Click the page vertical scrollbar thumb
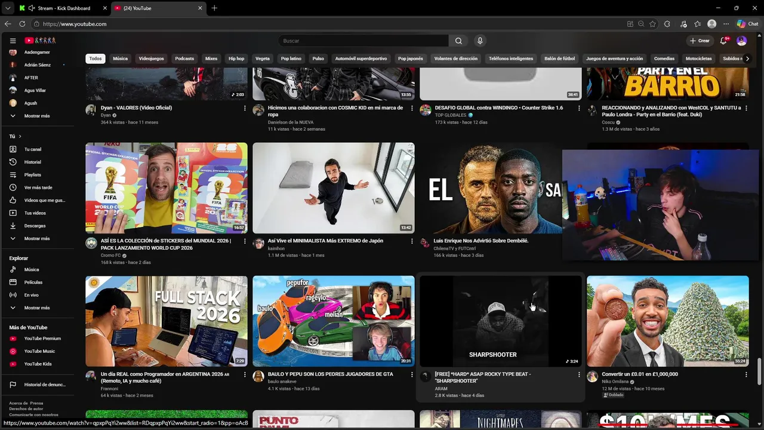Viewport: 764px width, 430px height. [x=760, y=371]
